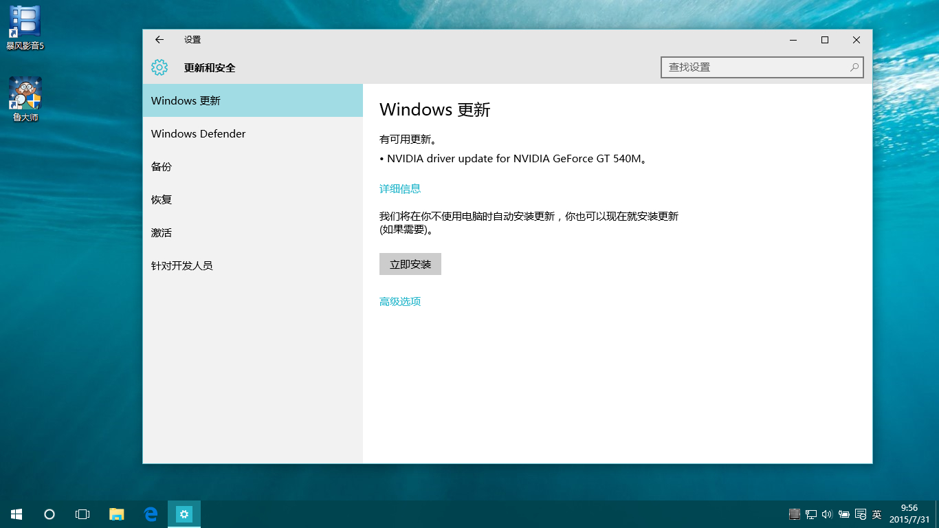Open the volume speaker tray icon
Image resolution: width=939 pixels, height=528 pixels.
click(827, 514)
